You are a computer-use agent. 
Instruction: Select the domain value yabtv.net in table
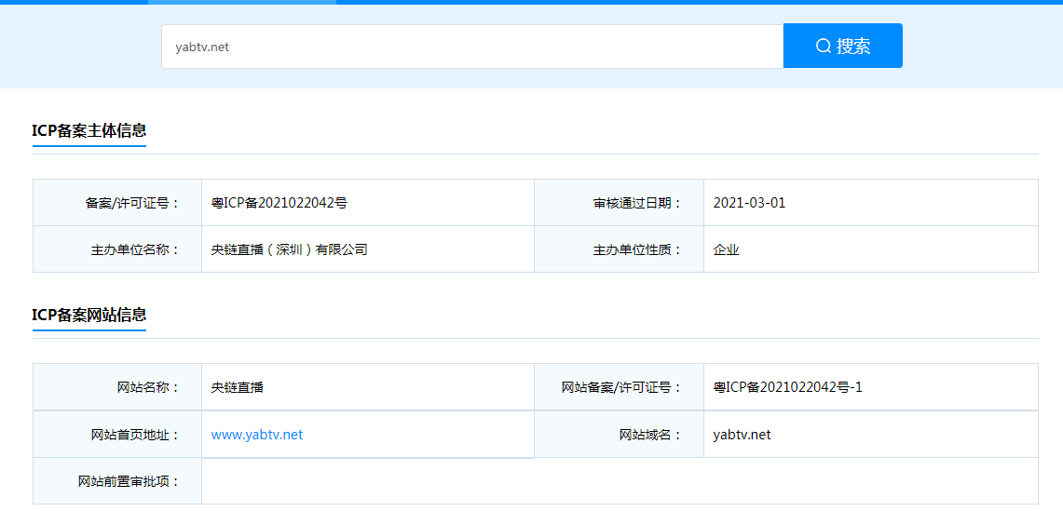[x=742, y=435]
